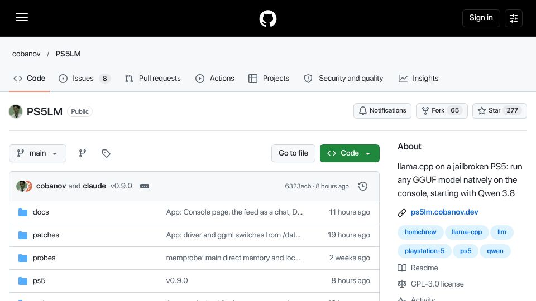
Task: Open the docs commit message 'App: Console page'
Action: 234,212
